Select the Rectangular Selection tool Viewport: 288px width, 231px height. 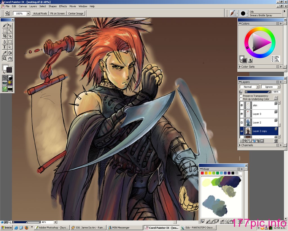coord(4,30)
